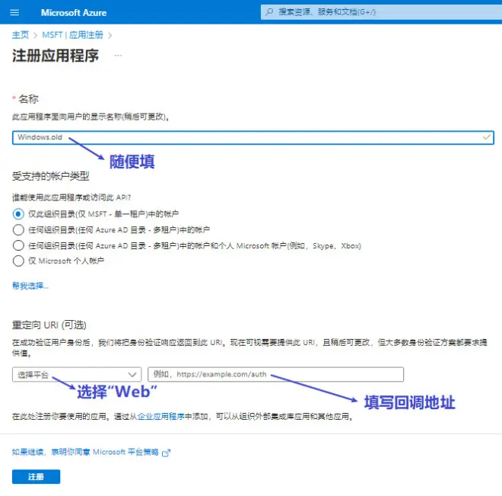Click the 重定向 URI (可选) heading
The height and width of the screenshot is (496, 502).
49,325
